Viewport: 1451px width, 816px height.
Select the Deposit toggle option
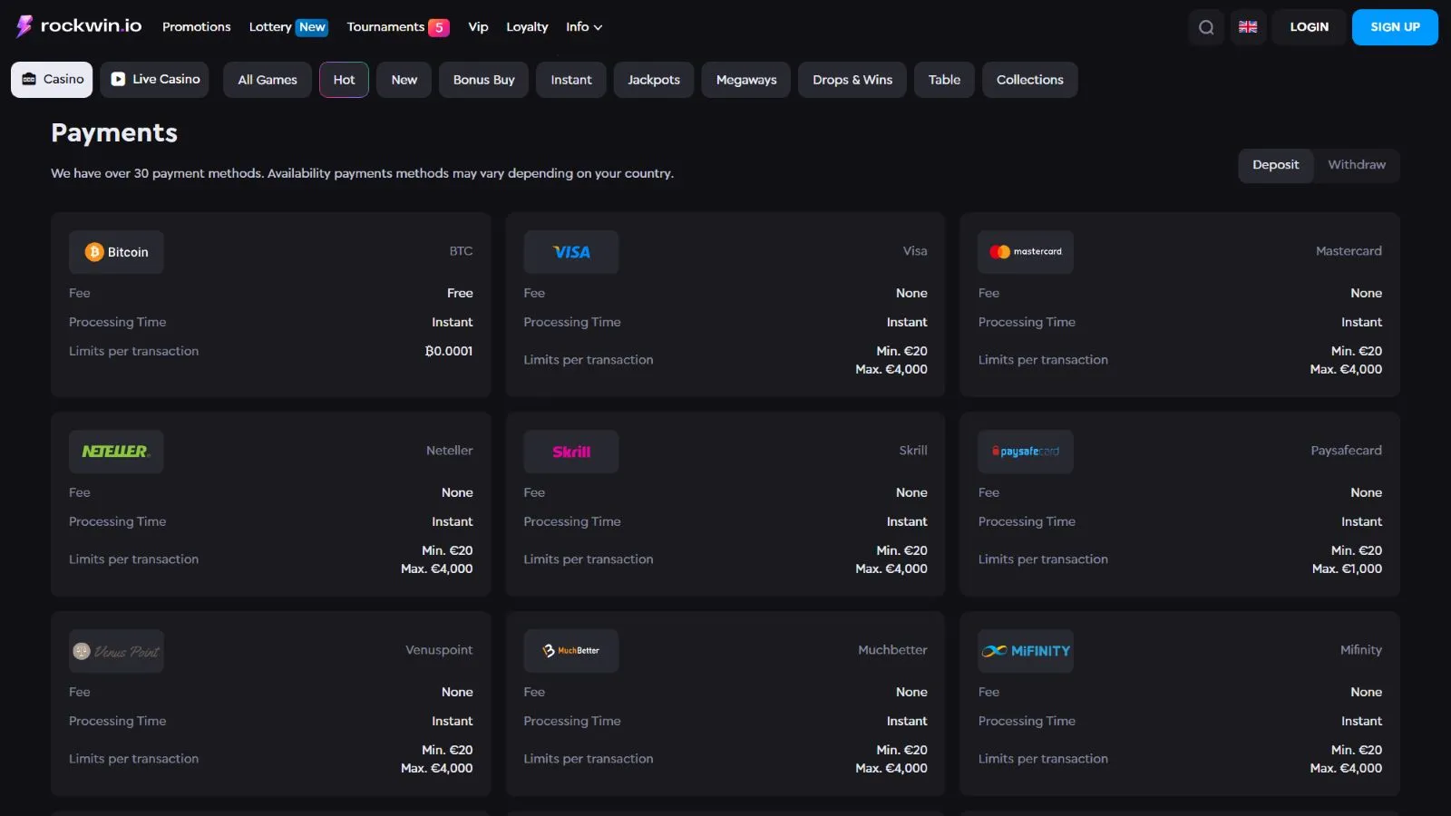pos(1275,165)
